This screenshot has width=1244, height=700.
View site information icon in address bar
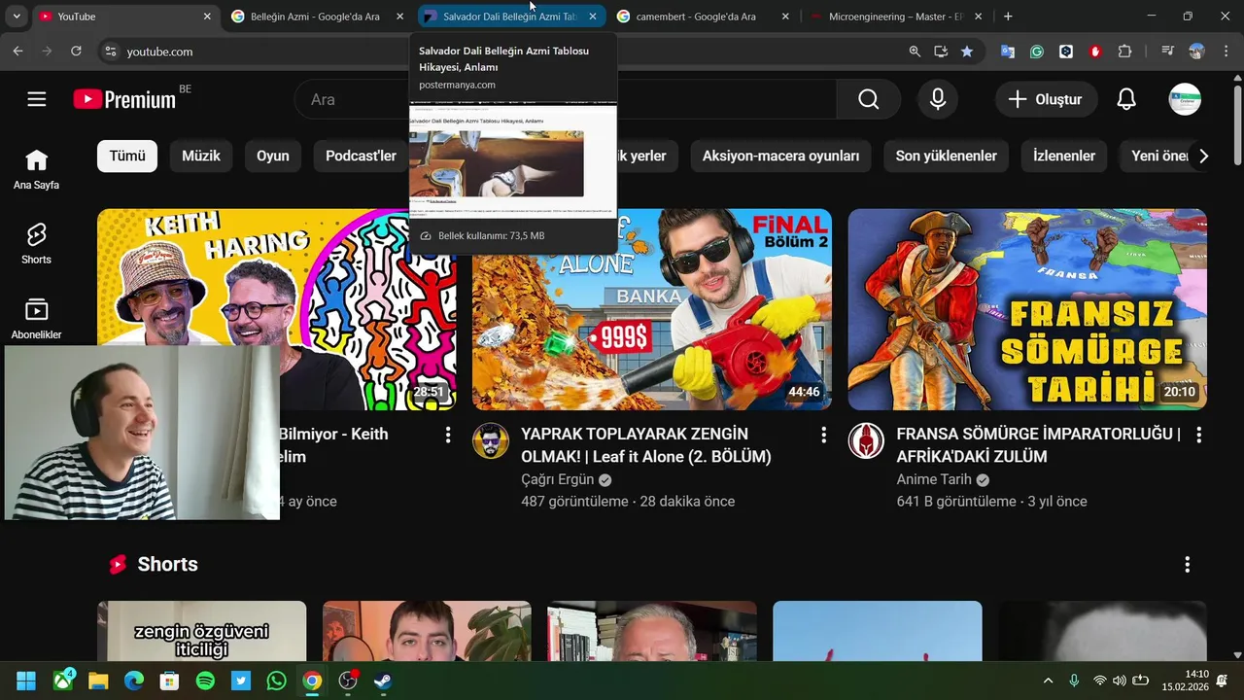110,52
